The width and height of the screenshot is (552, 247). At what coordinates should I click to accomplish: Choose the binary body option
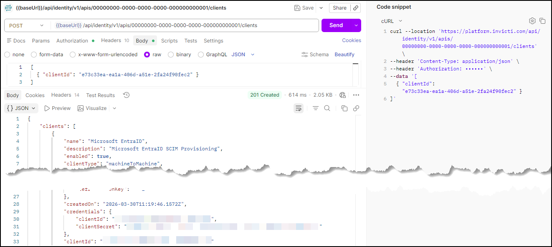pos(170,55)
